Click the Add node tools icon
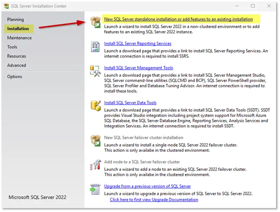280x212 pixels. [95, 165]
